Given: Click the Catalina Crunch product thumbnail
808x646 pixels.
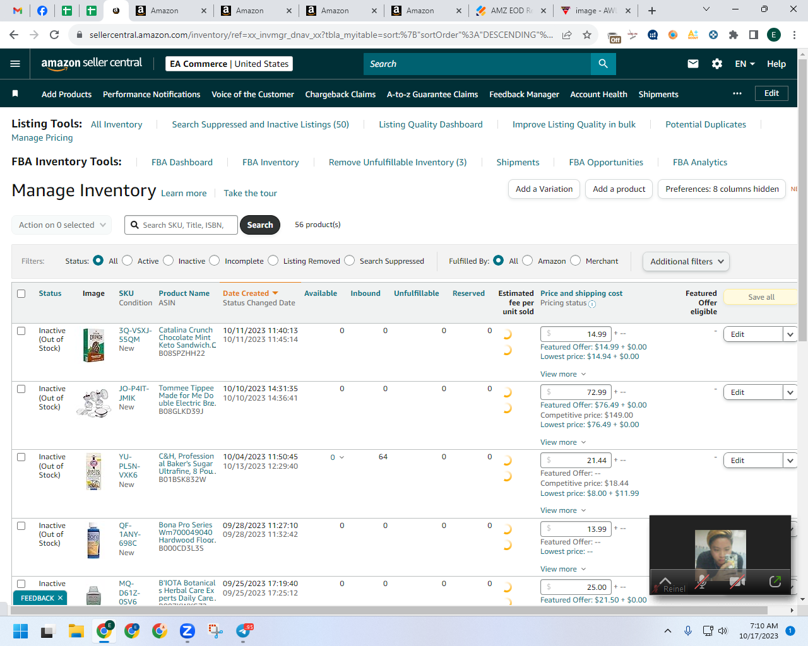Looking at the screenshot, I should 93,345.
